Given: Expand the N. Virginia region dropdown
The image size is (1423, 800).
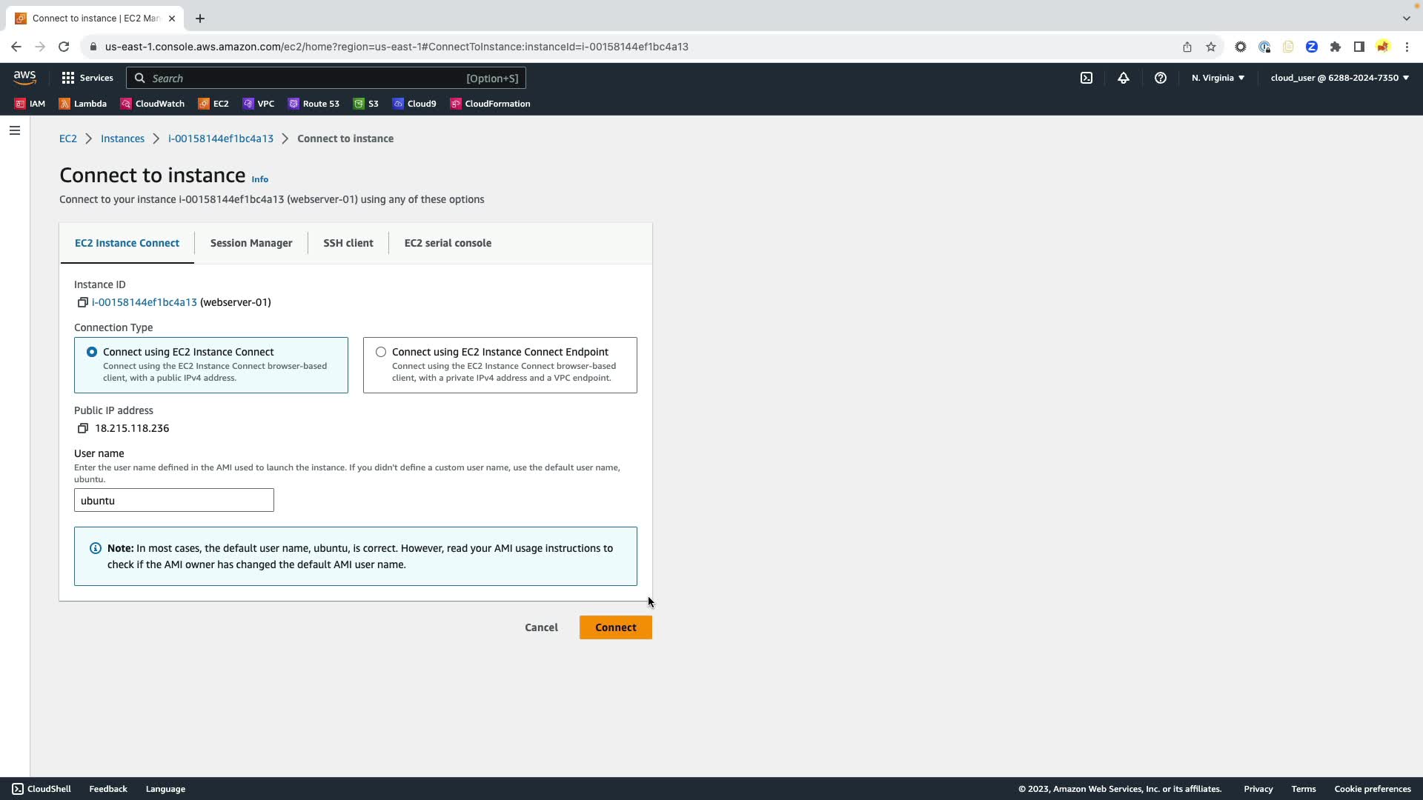Looking at the screenshot, I should [1218, 78].
